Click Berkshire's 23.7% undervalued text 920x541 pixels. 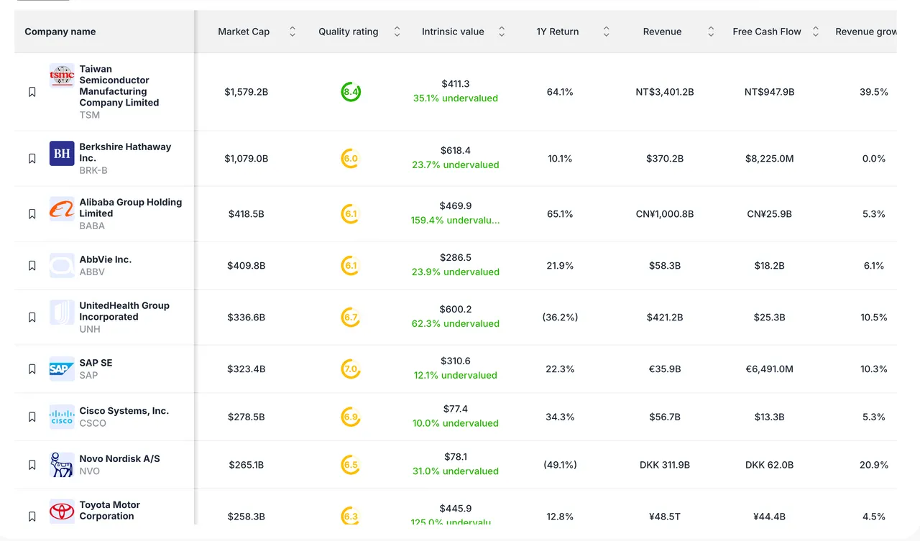pyautogui.click(x=455, y=165)
